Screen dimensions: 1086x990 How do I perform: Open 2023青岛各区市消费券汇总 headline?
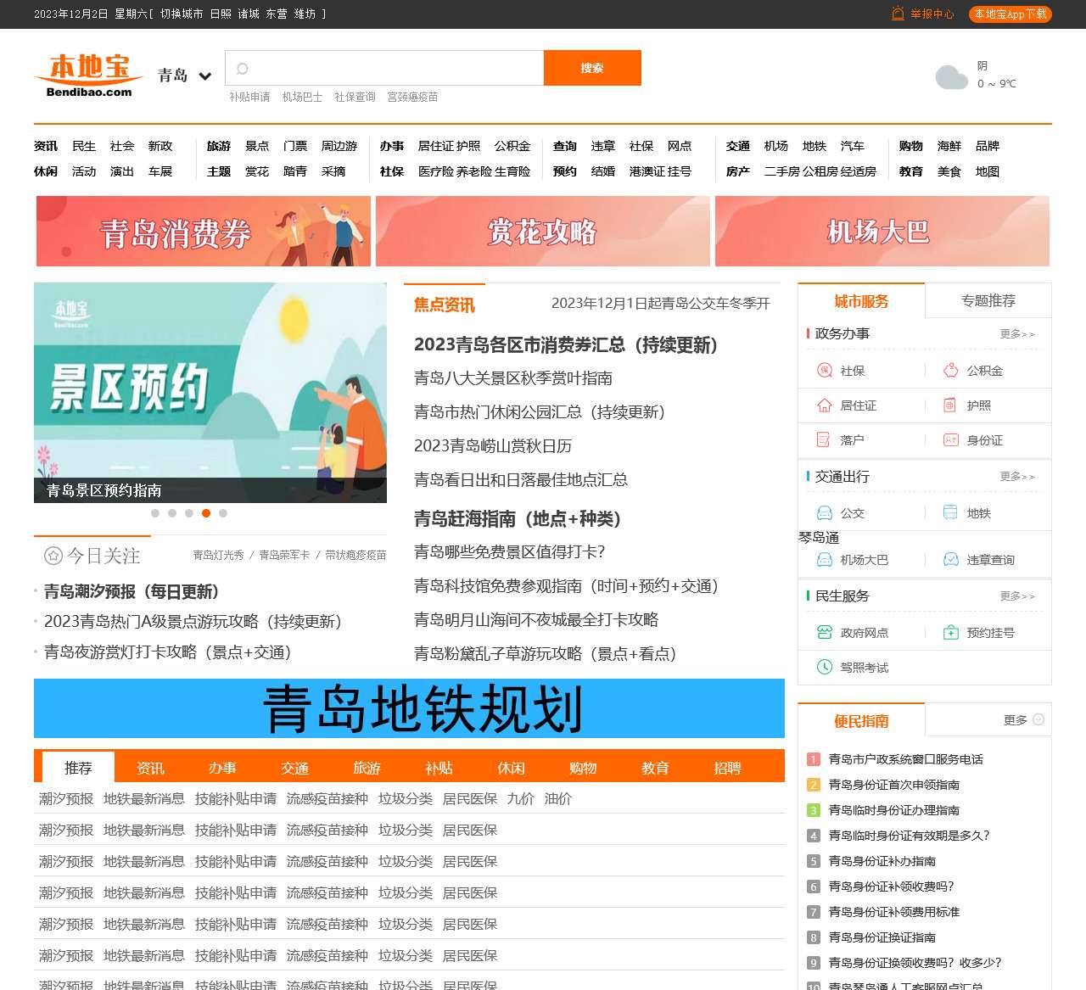(x=565, y=344)
